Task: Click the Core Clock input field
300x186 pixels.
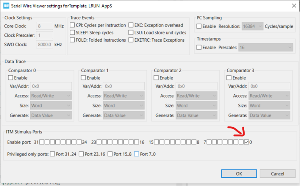Action: coord(44,26)
